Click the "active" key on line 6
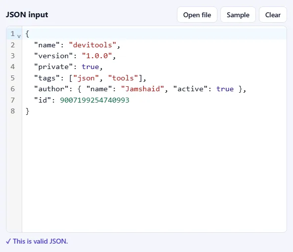Image resolution: width=293 pixels, height=252 pixels. click(x=190, y=89)
